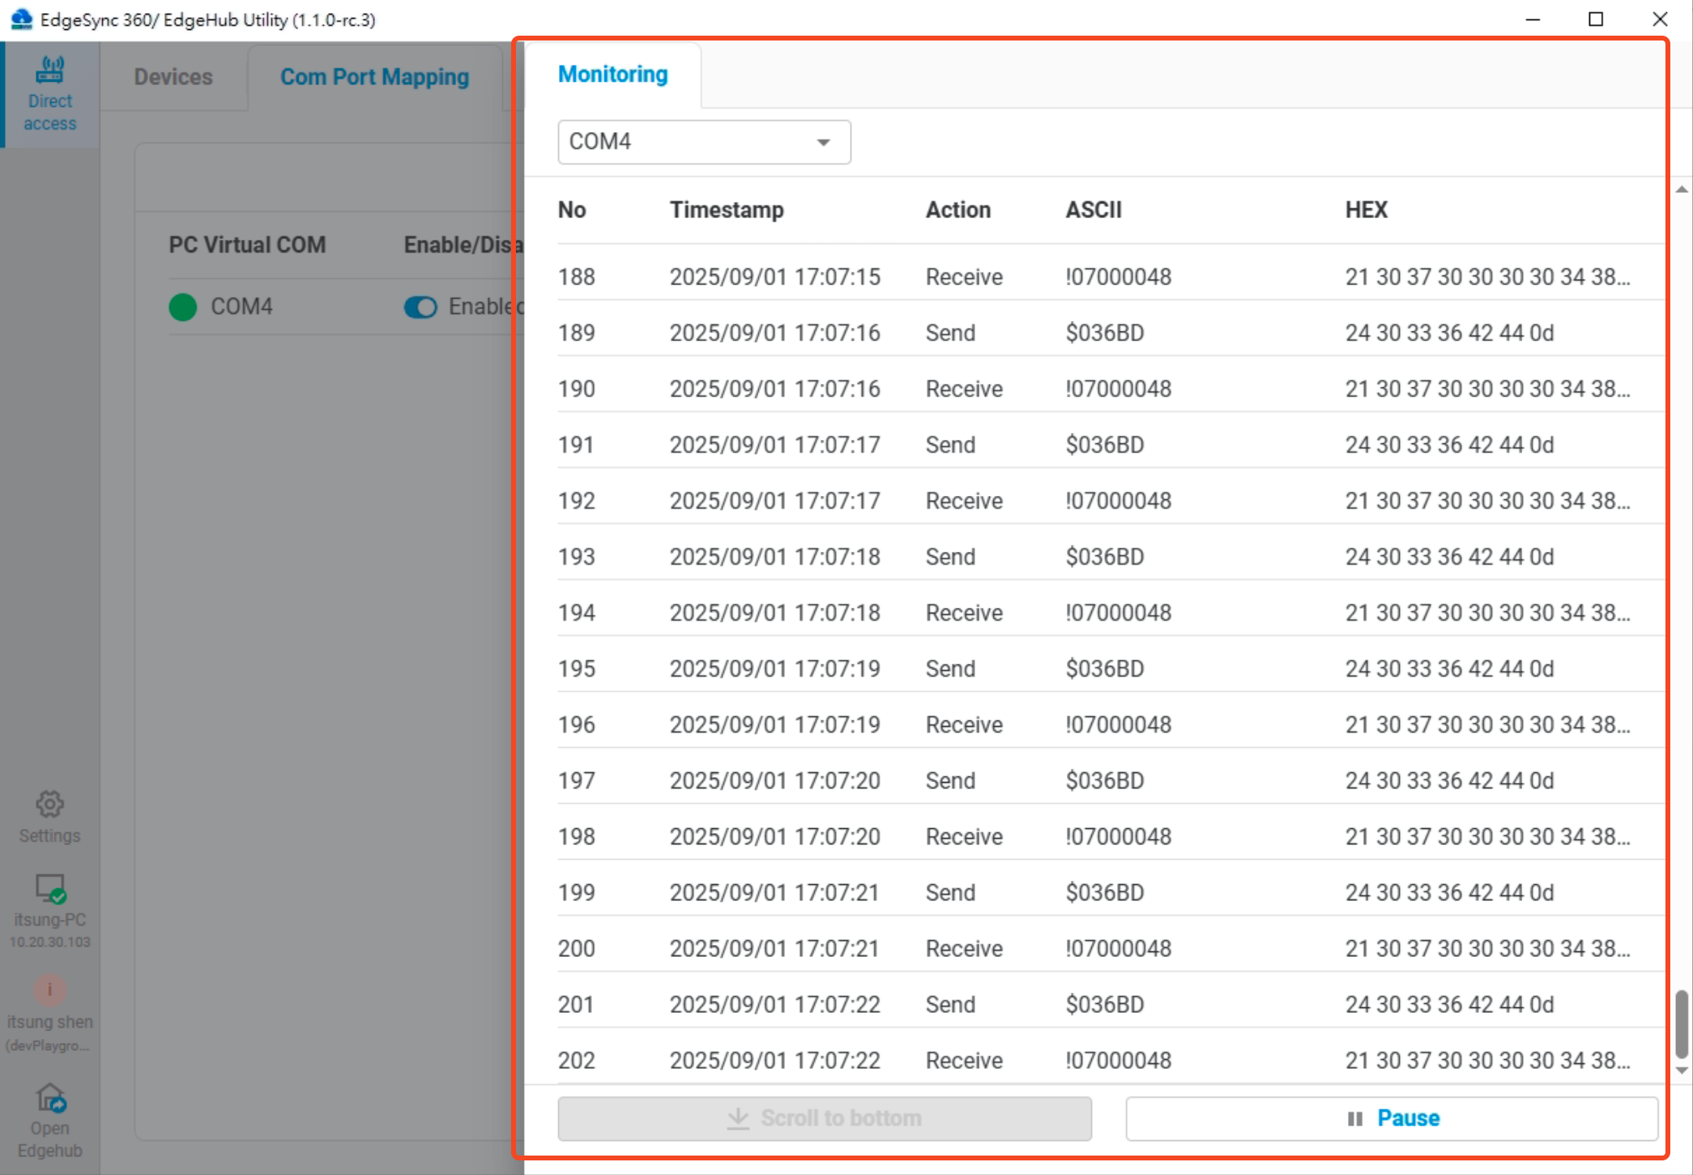Switch to the Devices tab

tap(173, 76)
